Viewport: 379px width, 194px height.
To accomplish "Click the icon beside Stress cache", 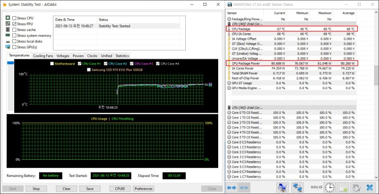I will point(8,29).
